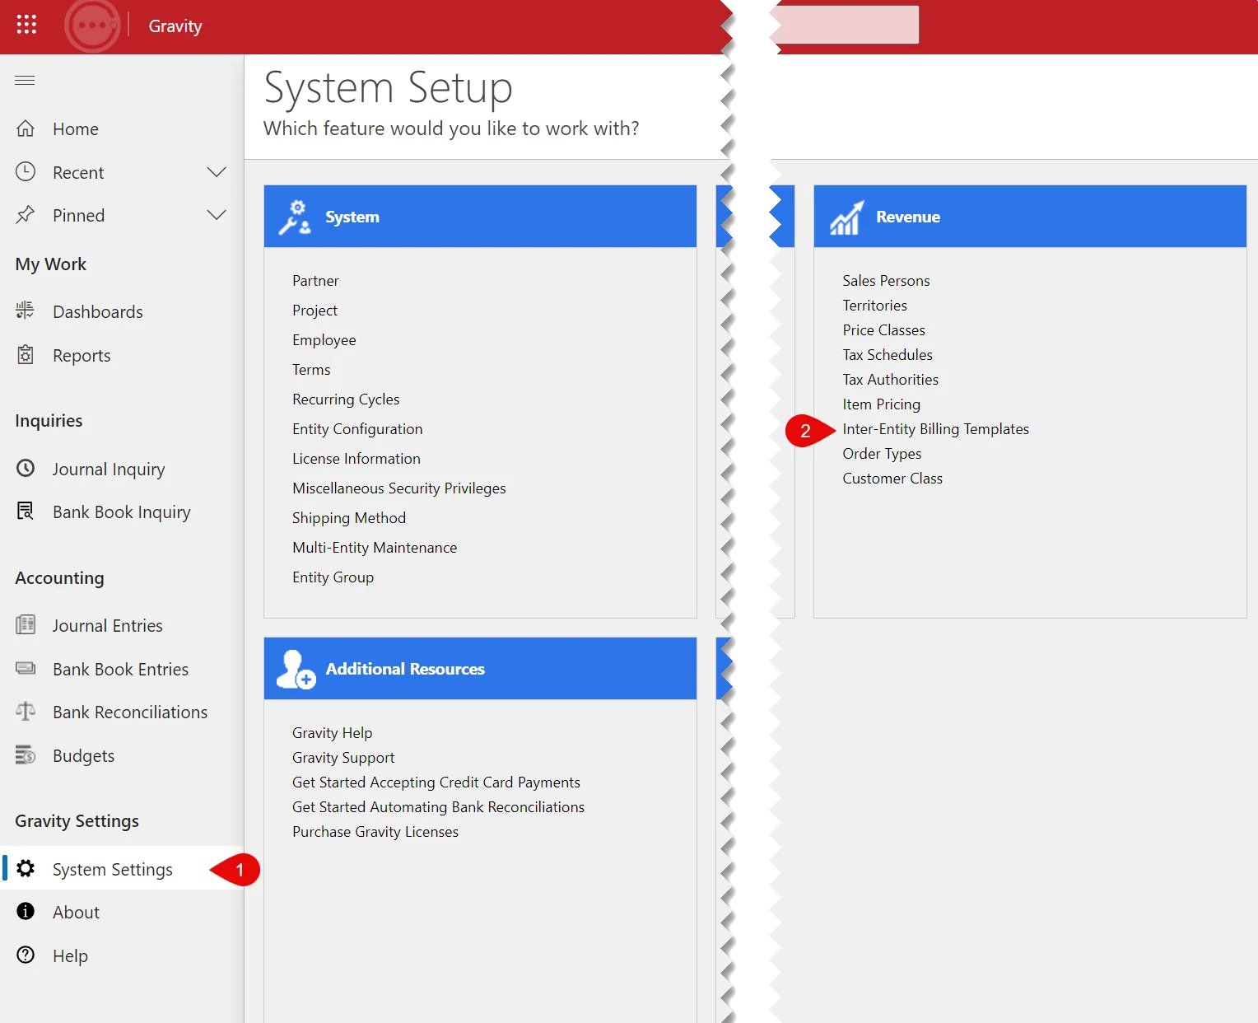This screenshot has height=1023, width=1258.
Task: Click the Bank Book Entries icon
Action: tap(26, 668)
